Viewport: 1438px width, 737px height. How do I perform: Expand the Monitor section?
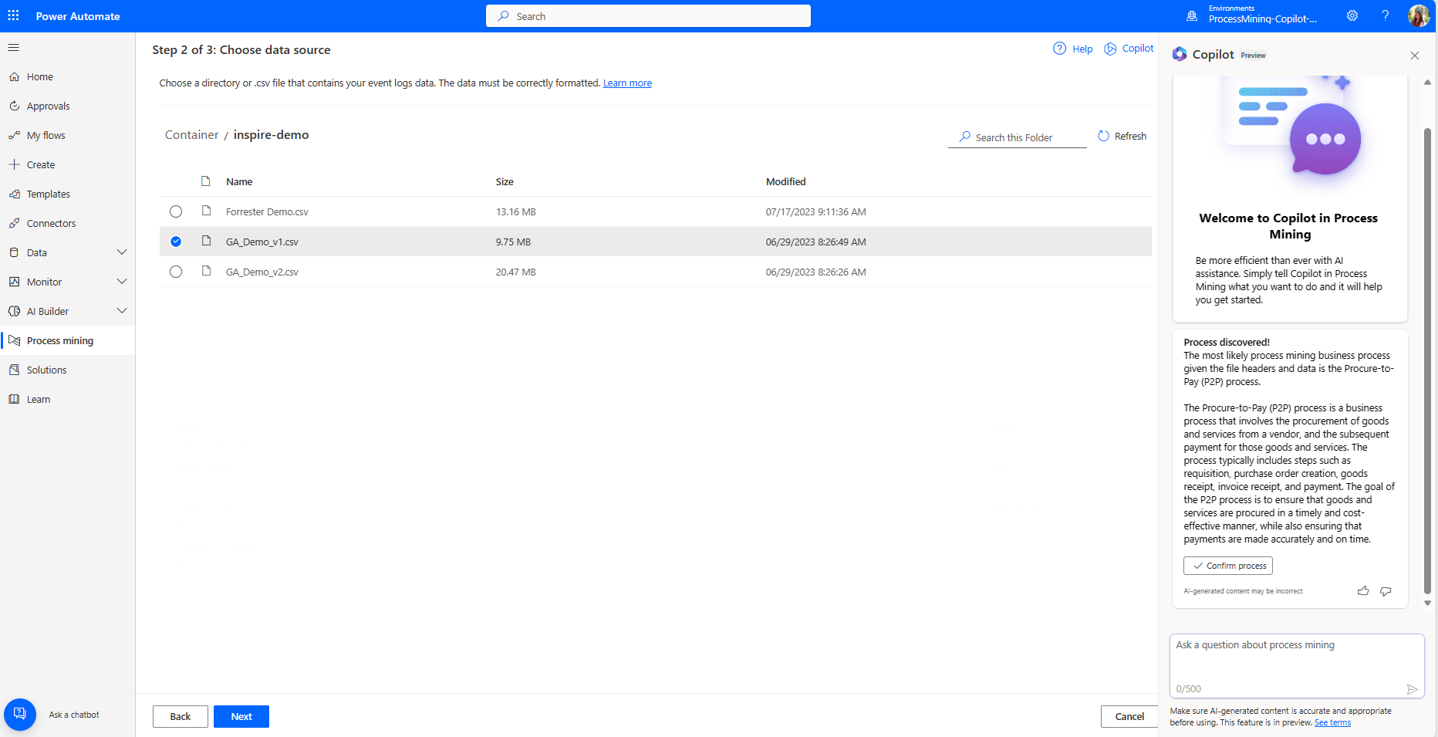(x=122, y=281)
